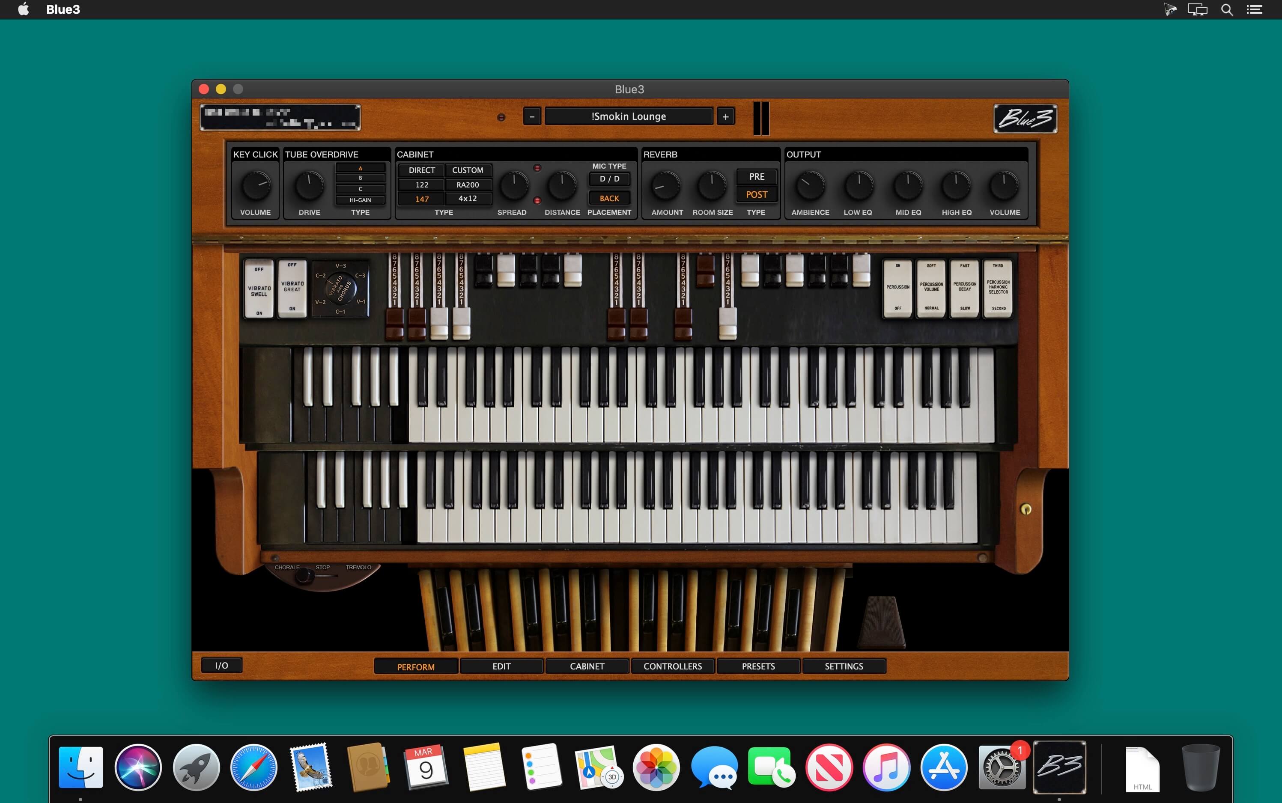Go to previous preset with minus button
The width and height of the screenshot is (1282, 803).
[x=532, y=116]
